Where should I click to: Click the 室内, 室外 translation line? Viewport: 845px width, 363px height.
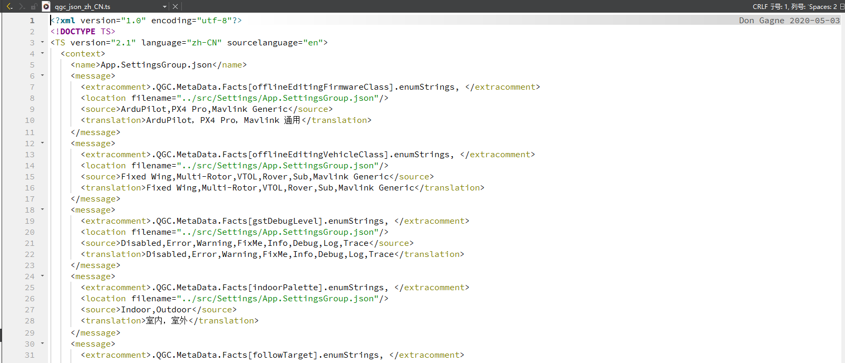(x=170, y=321)
